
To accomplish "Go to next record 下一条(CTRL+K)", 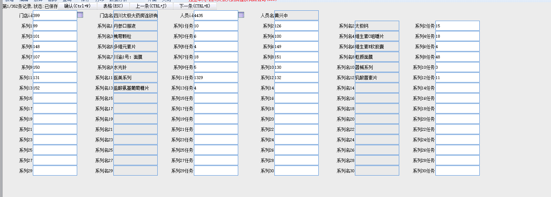I will [195, 6].
